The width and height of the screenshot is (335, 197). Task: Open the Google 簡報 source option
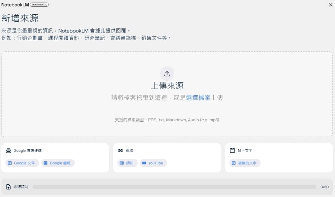58,163
